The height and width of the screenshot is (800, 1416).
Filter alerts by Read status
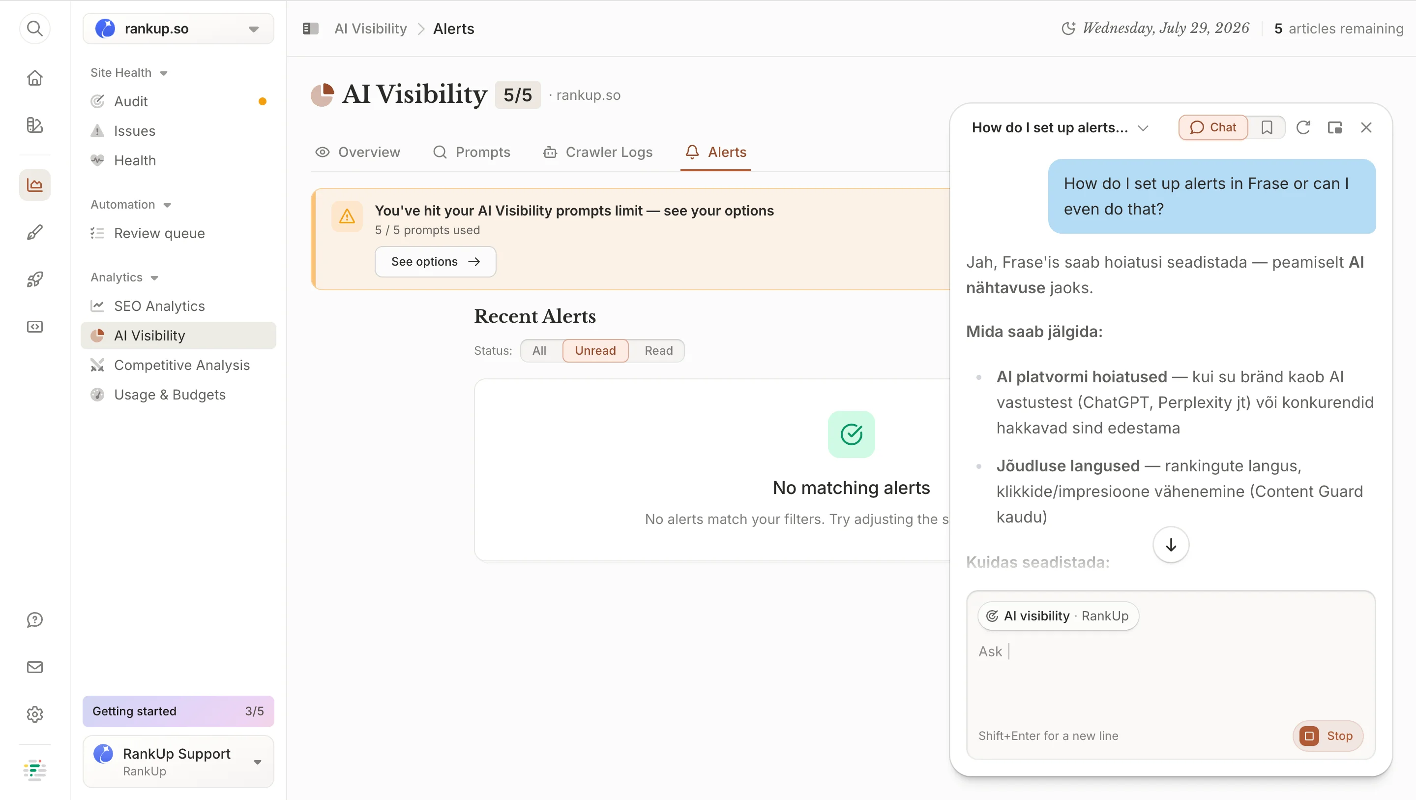(x=658, y=350)
